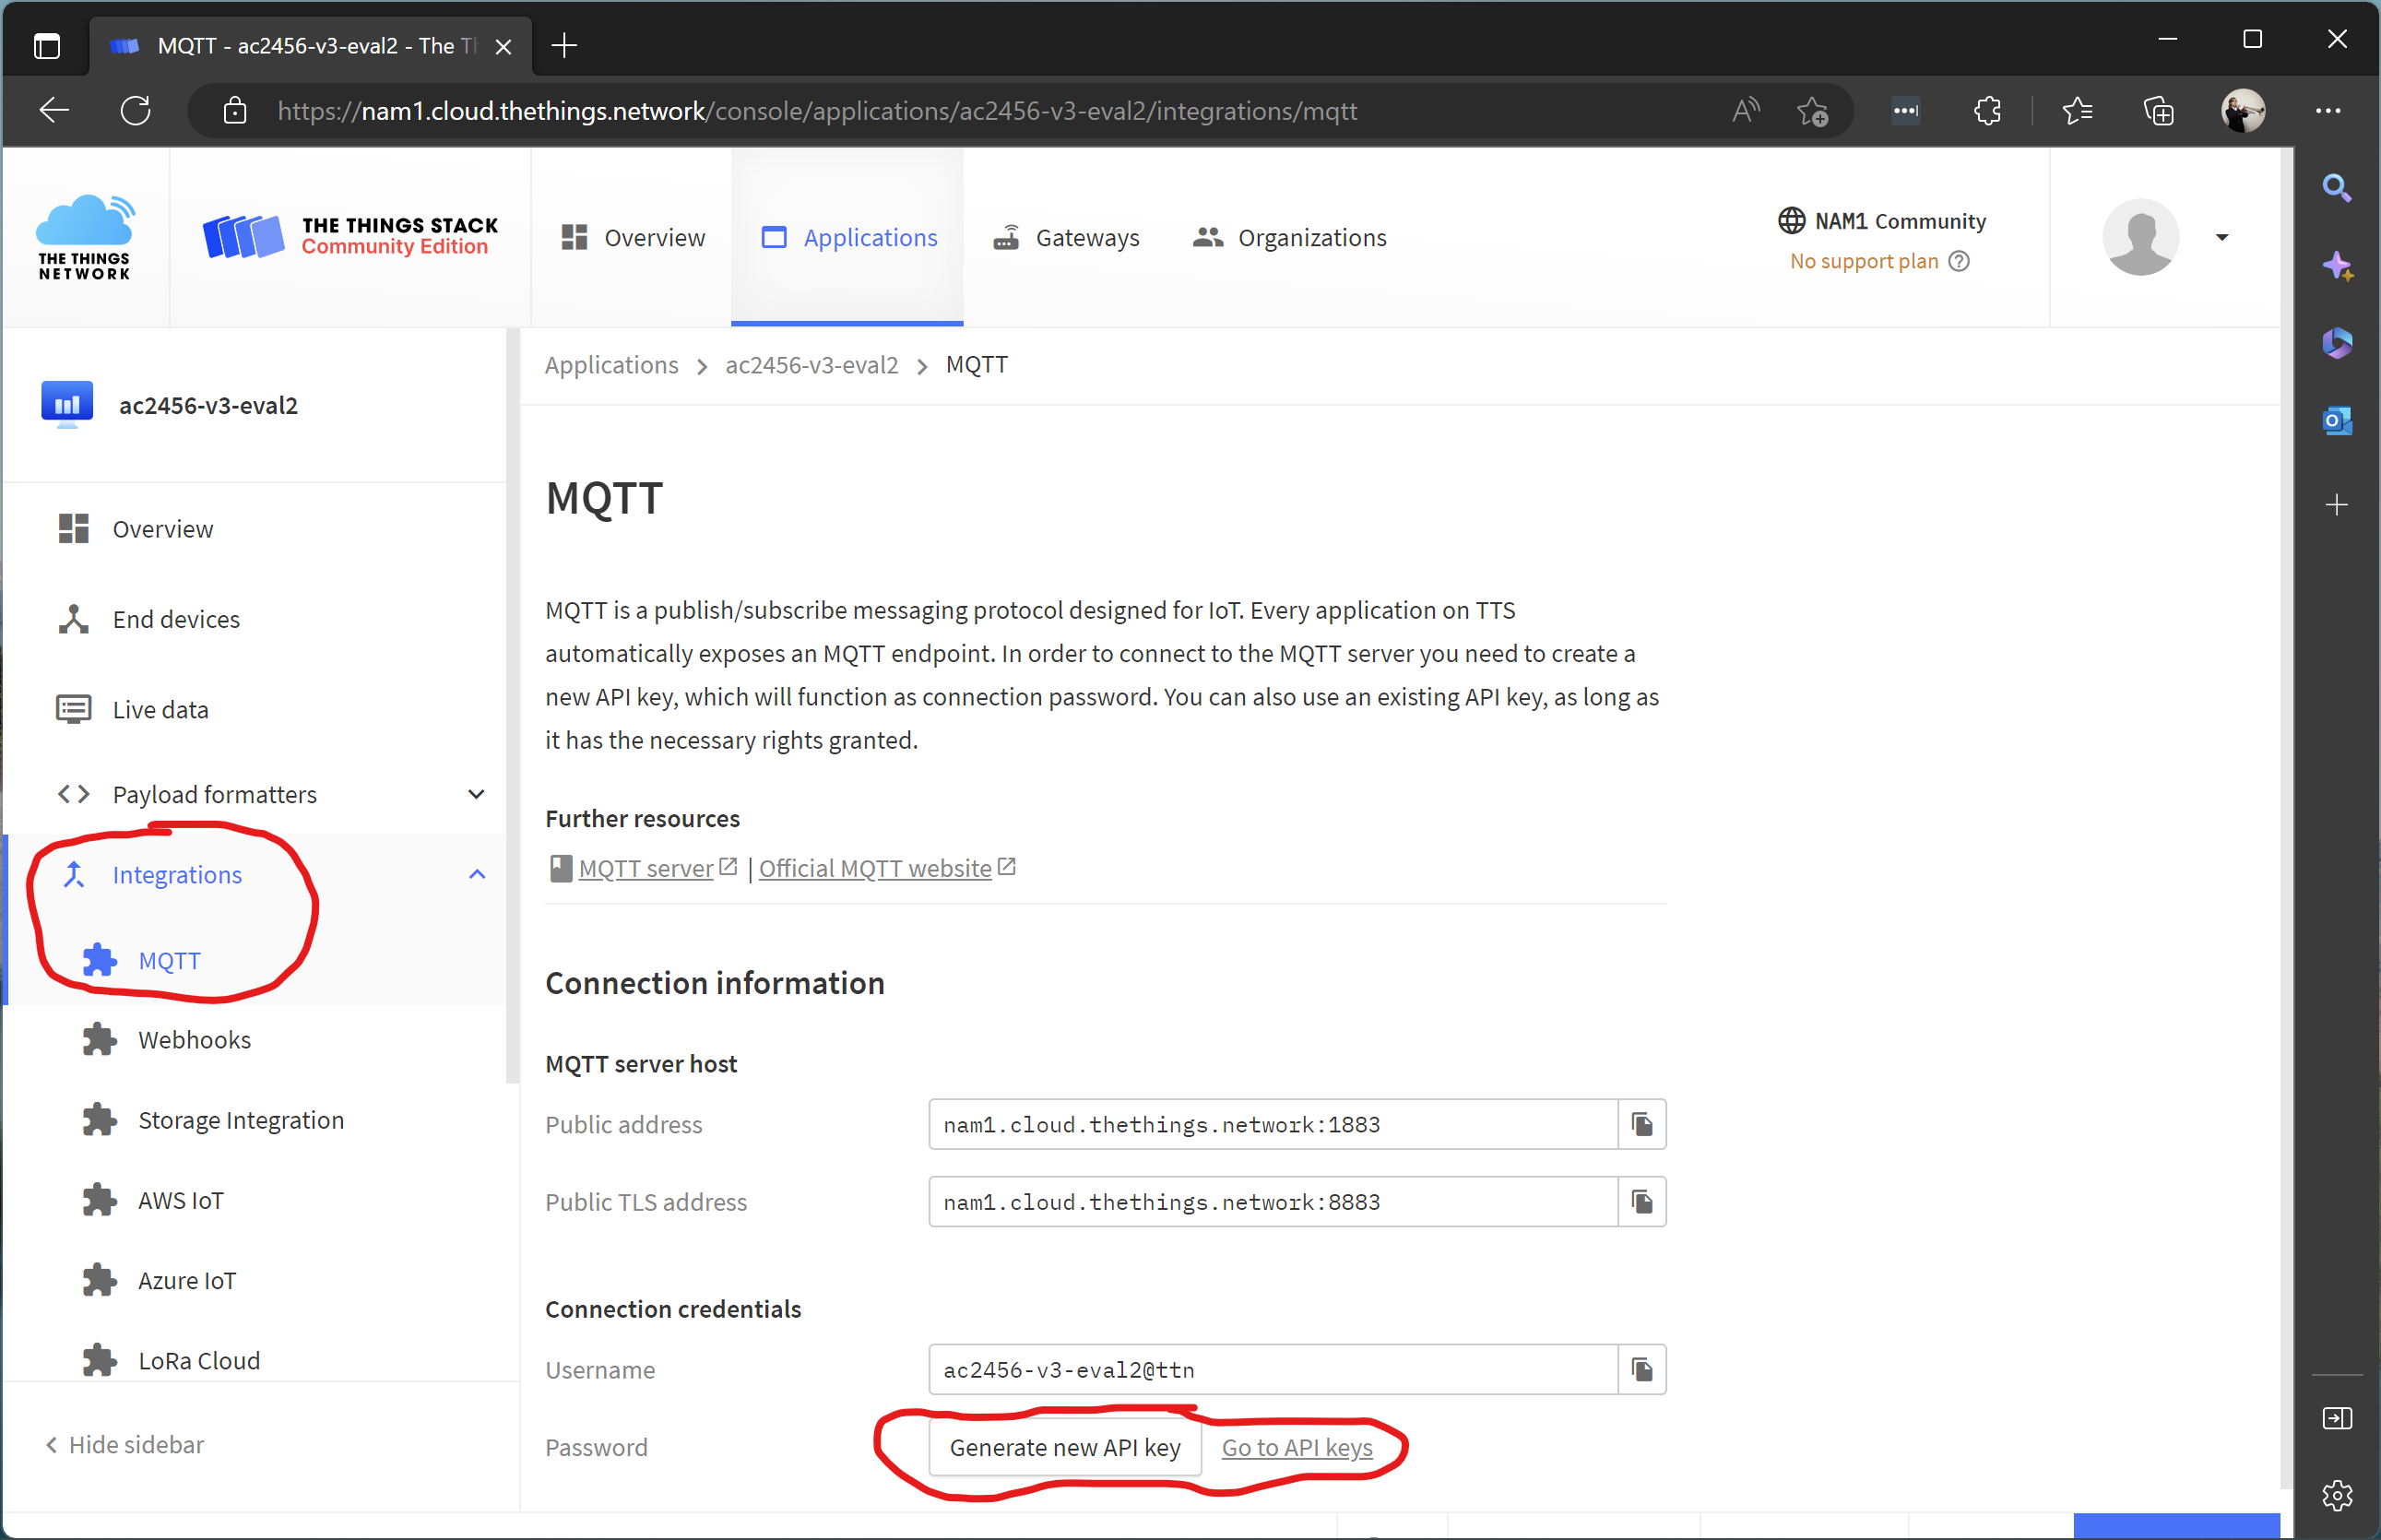
Task: Close the MQTT browser tab
Action: click(503, 46)
